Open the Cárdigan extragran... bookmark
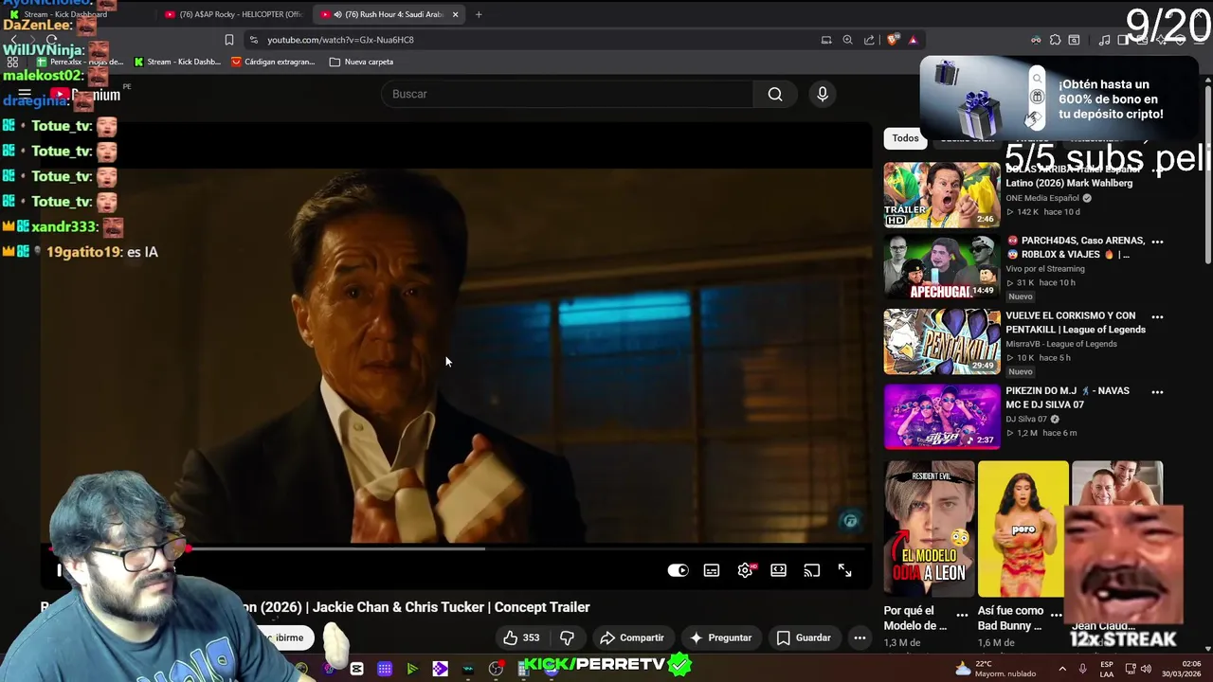1213x682 pixels. (273, 62)
